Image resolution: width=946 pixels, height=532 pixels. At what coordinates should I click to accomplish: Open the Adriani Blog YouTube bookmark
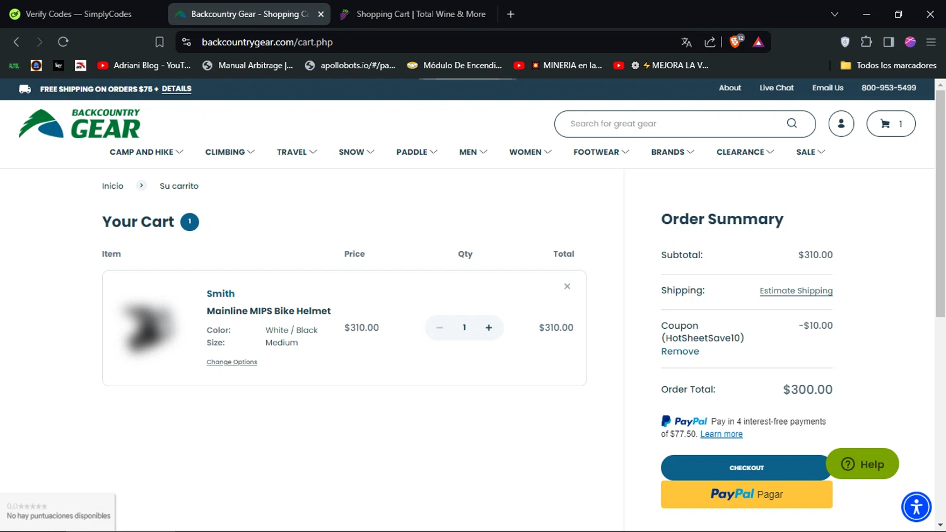pos(144,65)
